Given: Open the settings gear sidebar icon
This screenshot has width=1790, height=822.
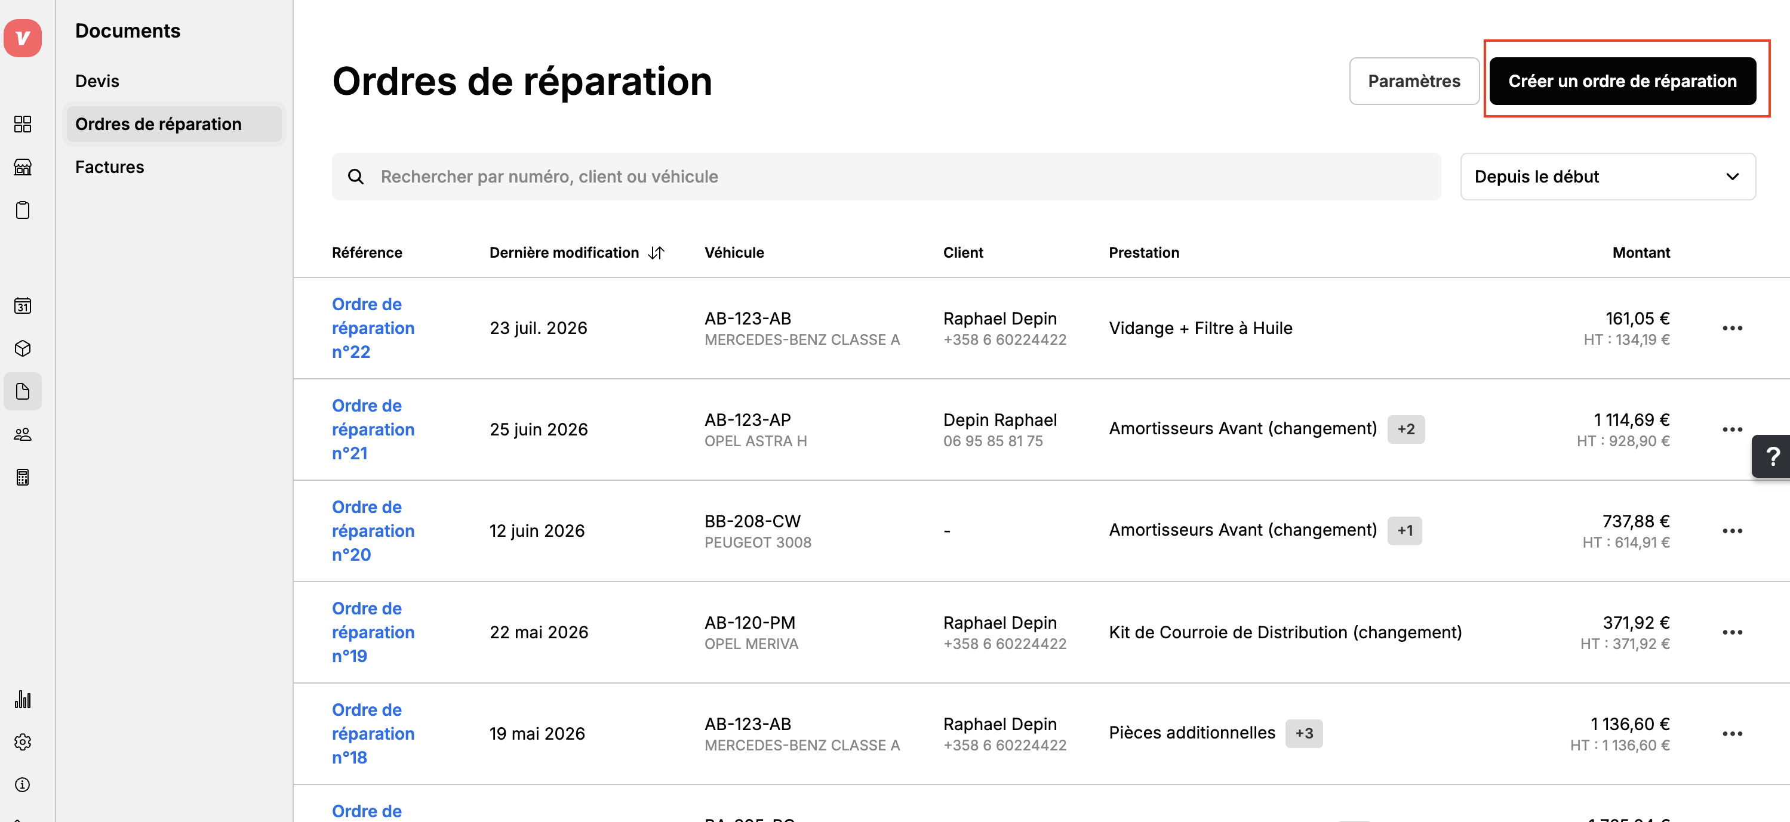Looking at the screenshot, I should pos(22,742).
